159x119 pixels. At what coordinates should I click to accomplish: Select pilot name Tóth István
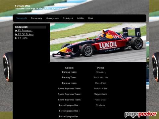point(101,105)
